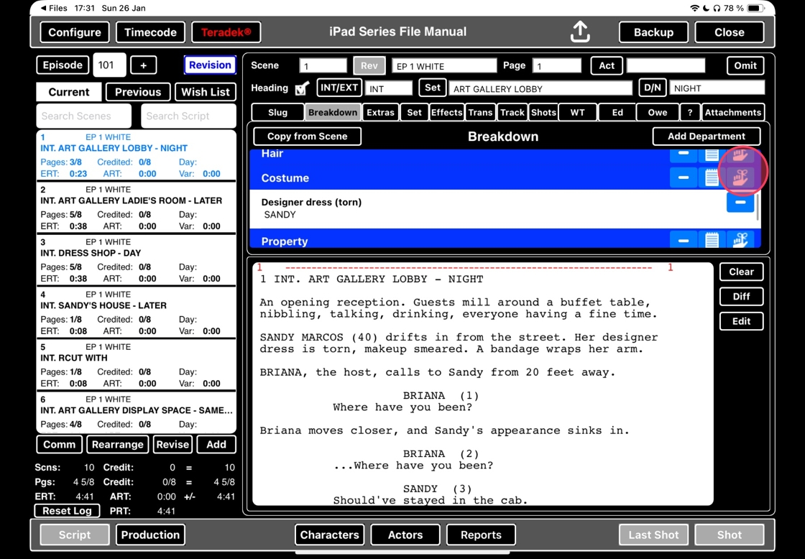Toggle the D/N day-night button

coord(652,88)
